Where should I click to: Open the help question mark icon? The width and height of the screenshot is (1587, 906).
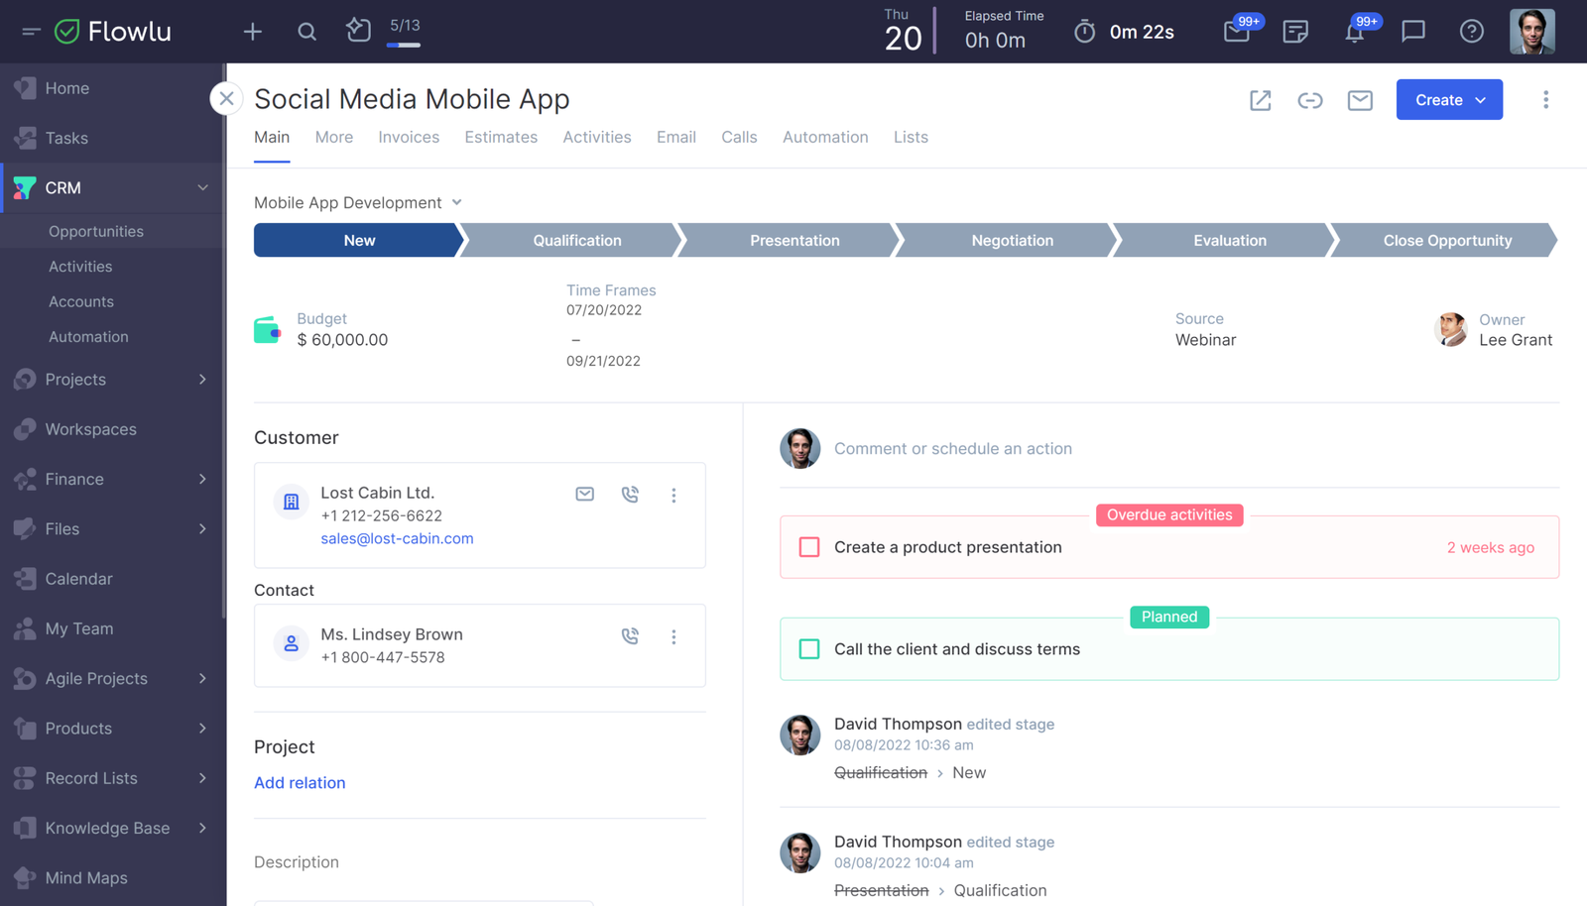1471,31
